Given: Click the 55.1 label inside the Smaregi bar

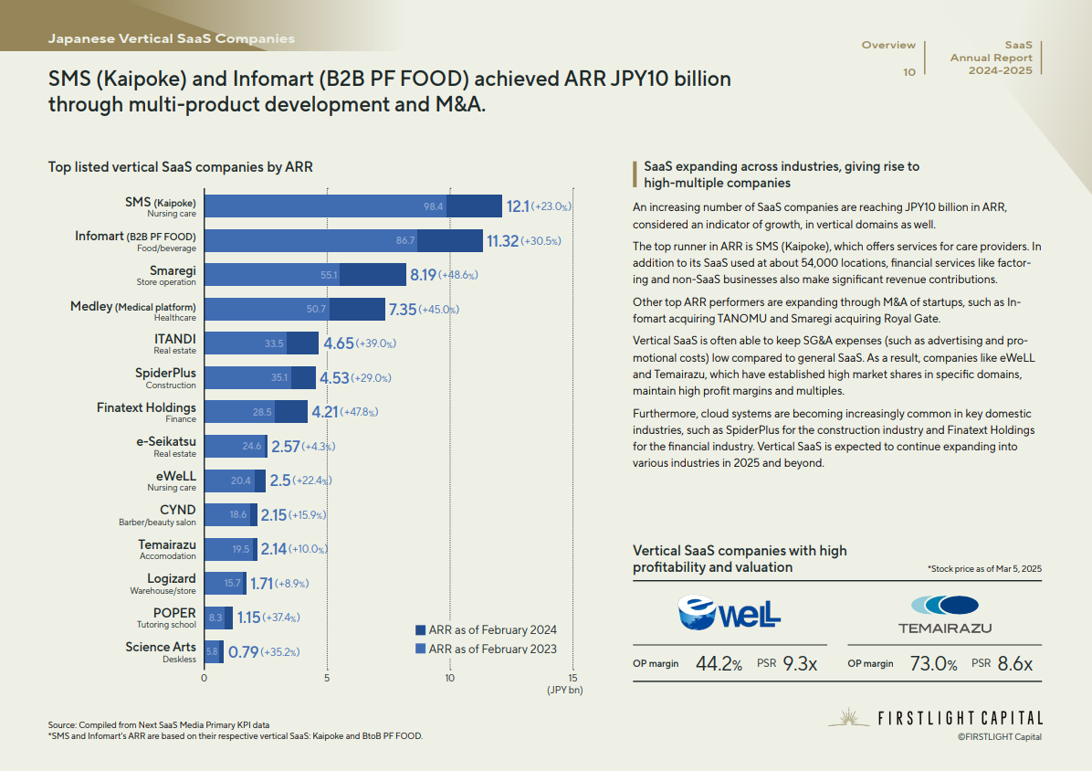Looking at the screenshot, I should [329, 275].
